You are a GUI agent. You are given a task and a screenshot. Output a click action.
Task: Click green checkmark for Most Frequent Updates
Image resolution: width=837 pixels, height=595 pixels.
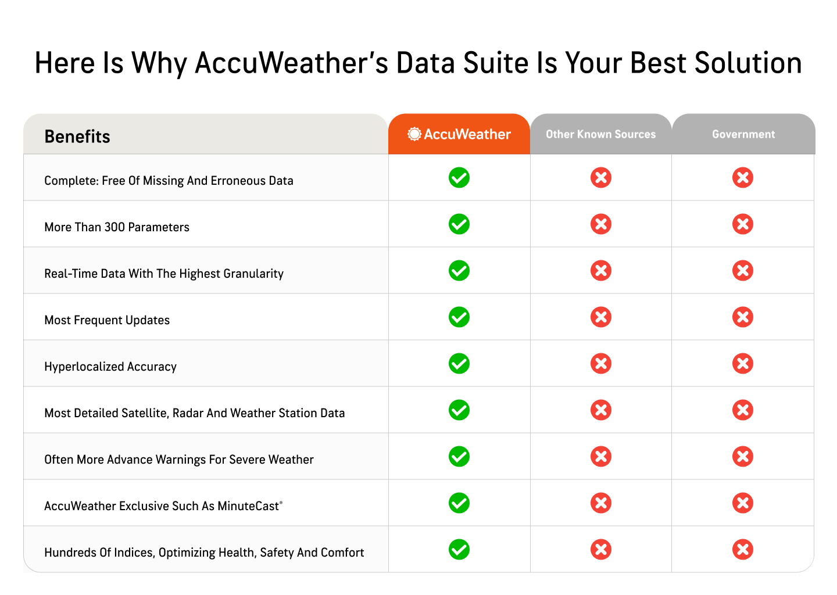click(459, 317)
